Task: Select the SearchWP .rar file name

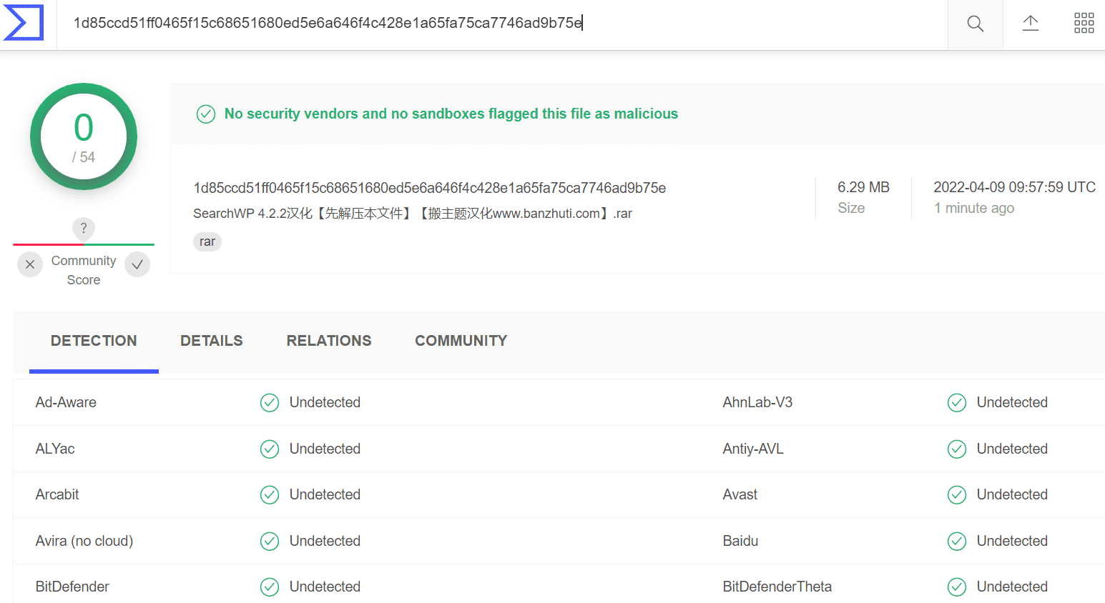Action: click(x=413, y=214)
